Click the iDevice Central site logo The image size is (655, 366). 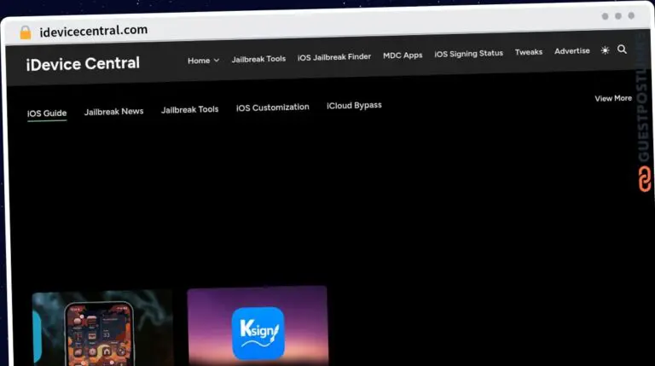(x=83, y=64)
